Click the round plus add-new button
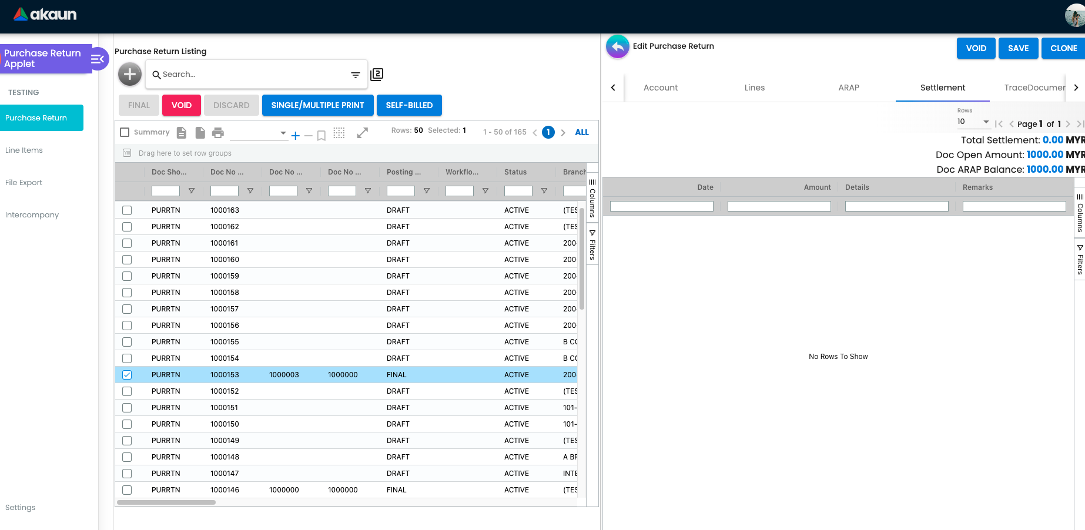 pos(130,74)
